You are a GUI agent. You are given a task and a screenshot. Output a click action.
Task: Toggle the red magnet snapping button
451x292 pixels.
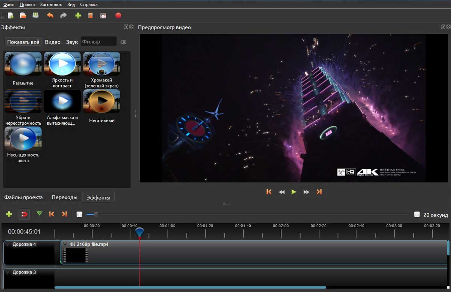tap(24, 214)
